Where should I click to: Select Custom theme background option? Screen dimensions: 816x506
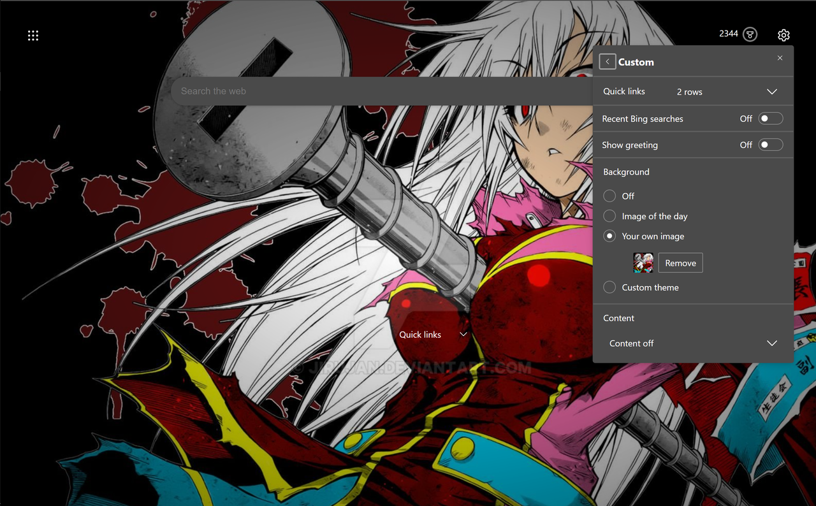coord(609,287)
